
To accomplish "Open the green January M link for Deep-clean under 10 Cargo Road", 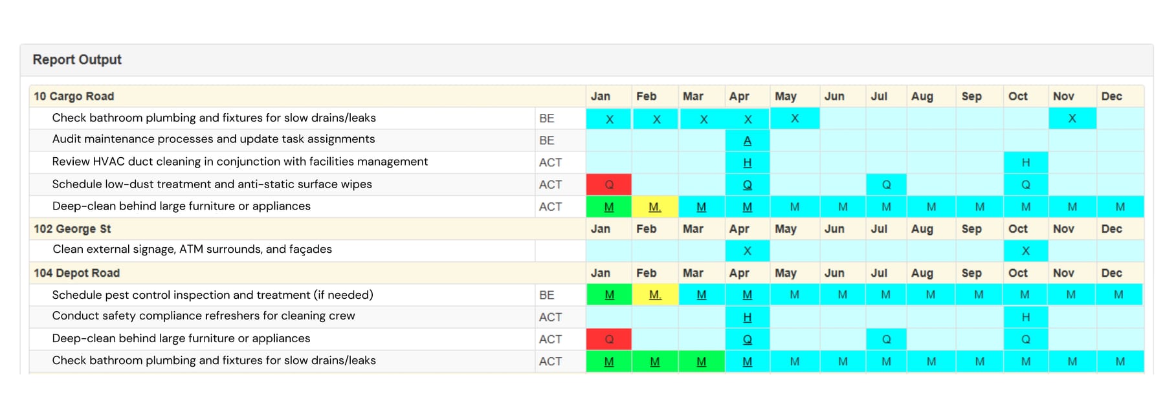I will coord(609,207).
